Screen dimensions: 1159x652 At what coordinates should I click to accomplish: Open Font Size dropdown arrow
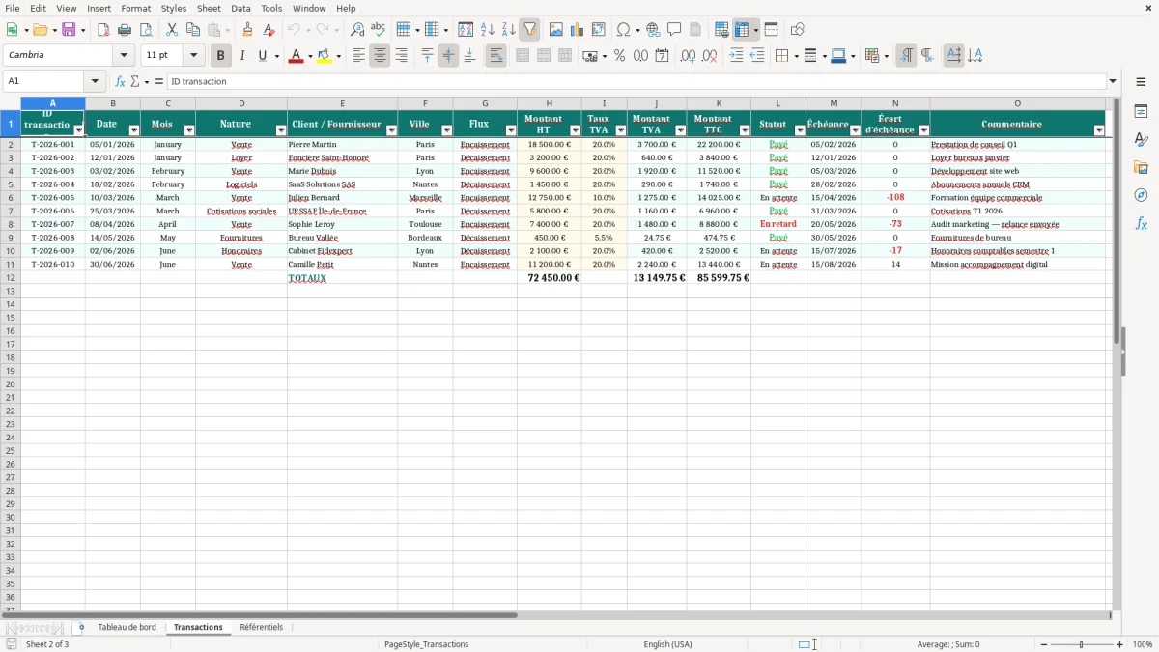pyautogui.click(x=193, y=56)
